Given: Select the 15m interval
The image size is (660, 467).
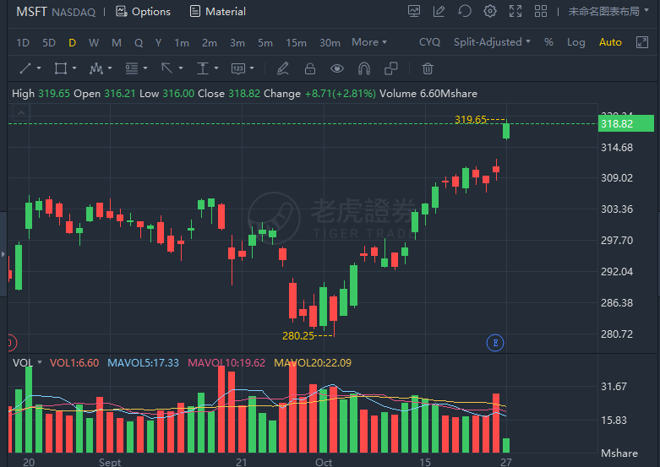Looking at the screenshot, I should (x=296, y=42).
